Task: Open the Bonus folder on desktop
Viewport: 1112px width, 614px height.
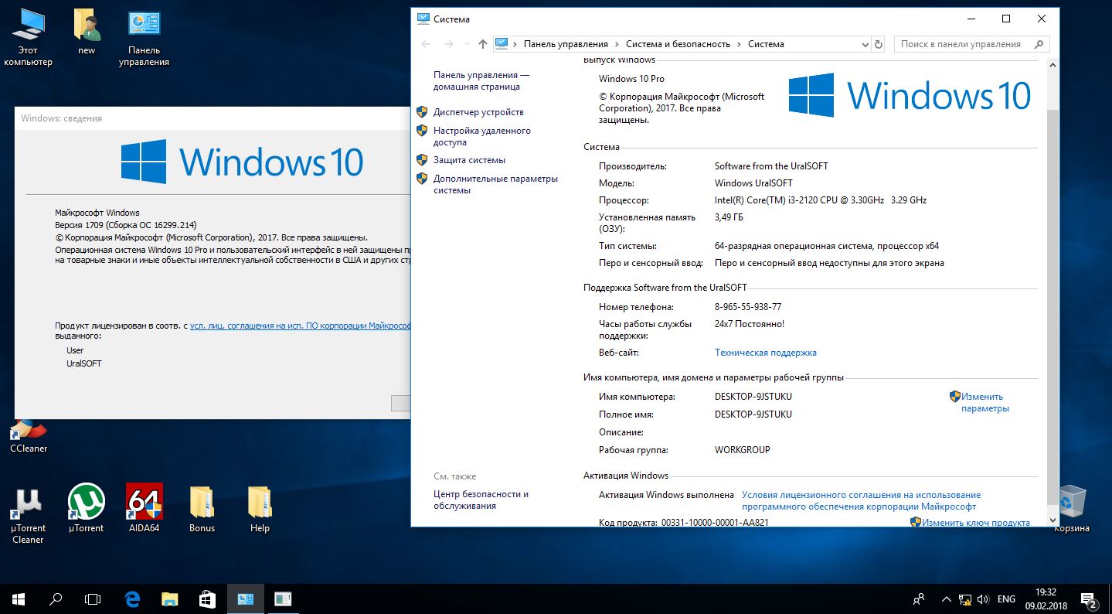Action: (202, 503)
